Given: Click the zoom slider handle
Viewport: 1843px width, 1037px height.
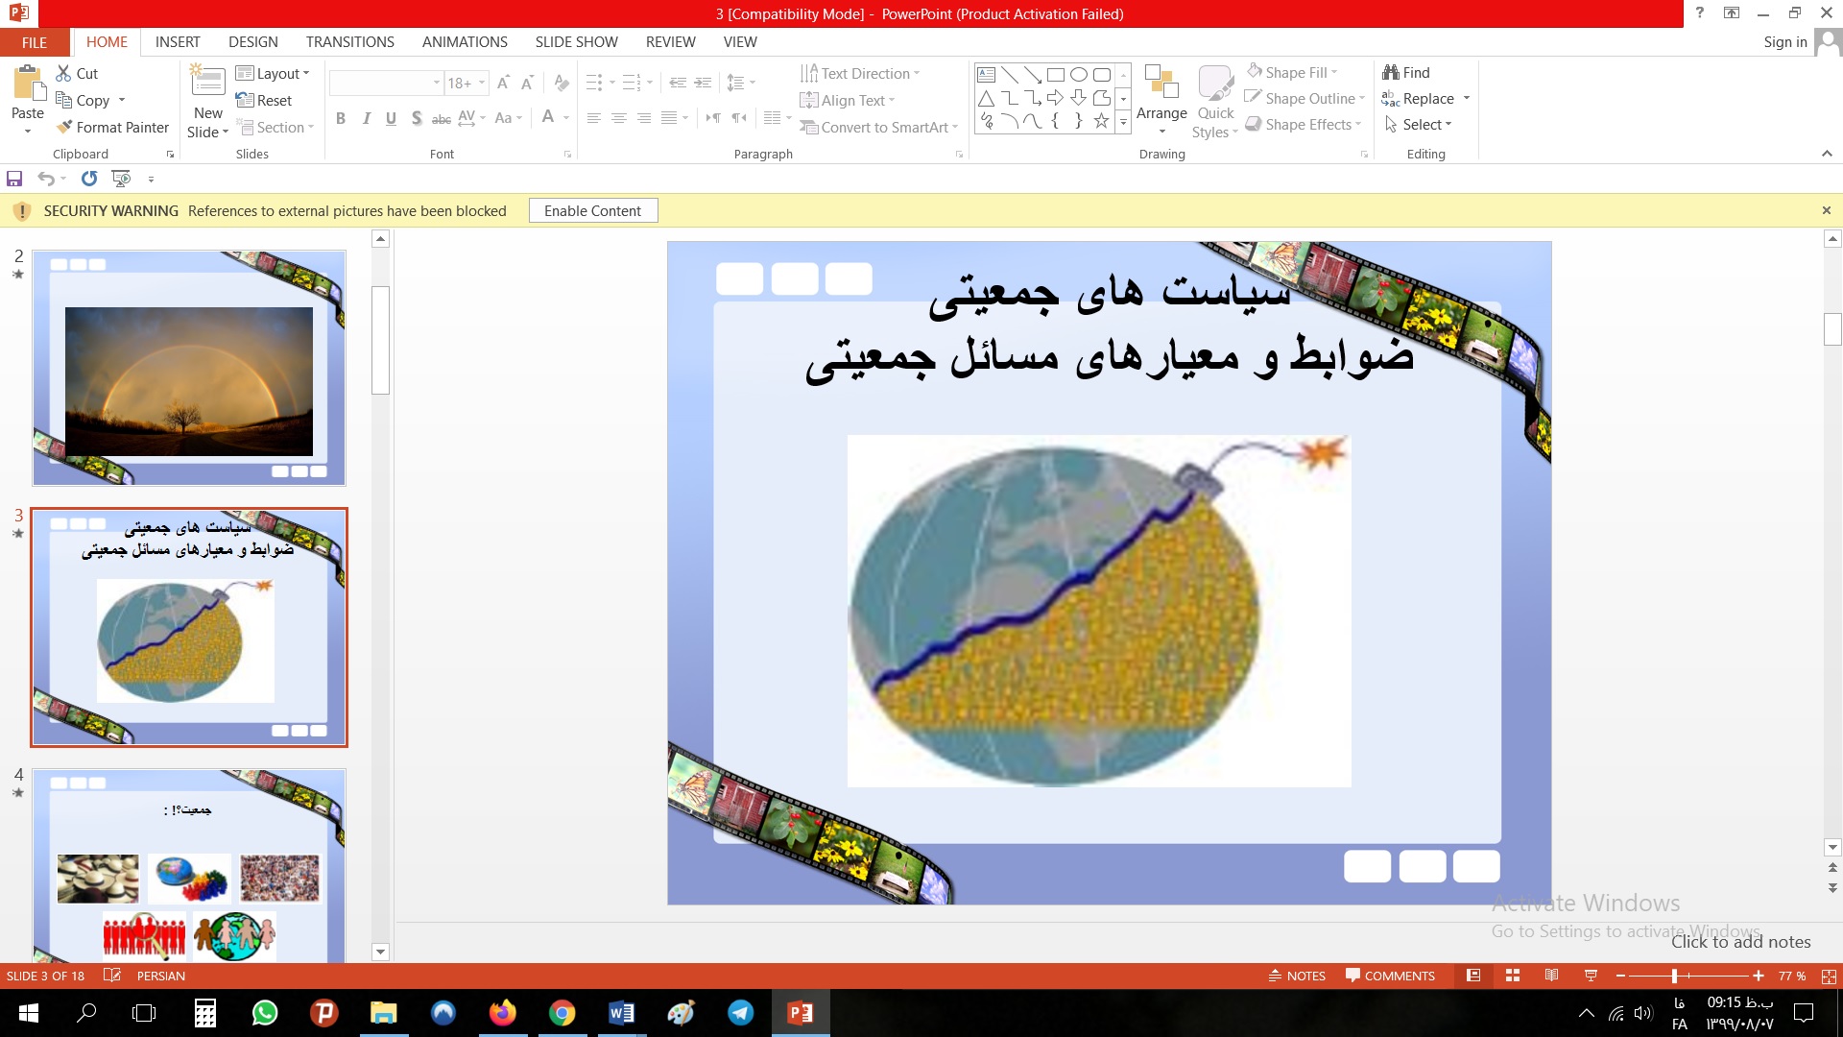Looking at the screenshot, I should (1674, 976).
